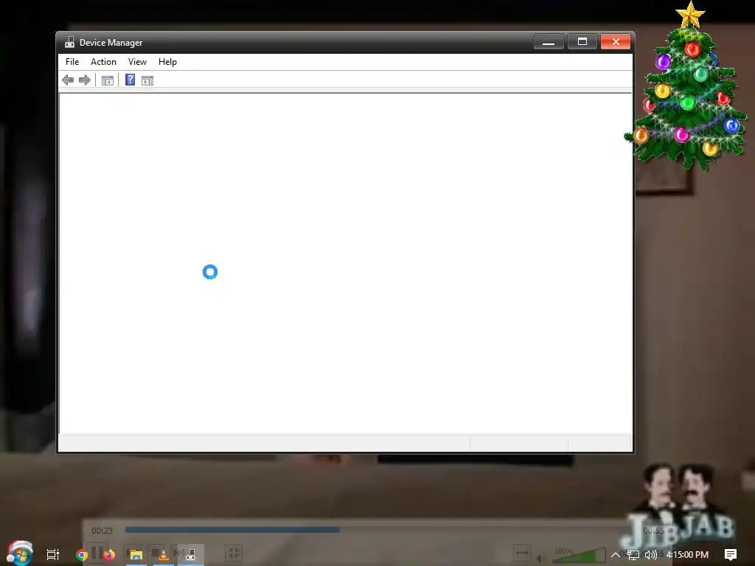
Task: Open the Start menu with Santa hat
Action: click(x=19, y=553)
